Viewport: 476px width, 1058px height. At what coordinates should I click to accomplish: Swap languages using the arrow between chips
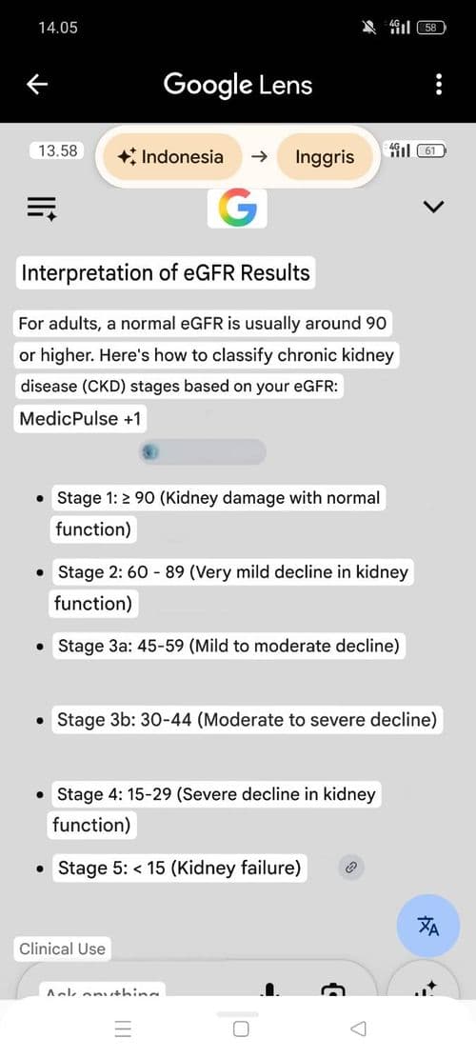point(259,156)
